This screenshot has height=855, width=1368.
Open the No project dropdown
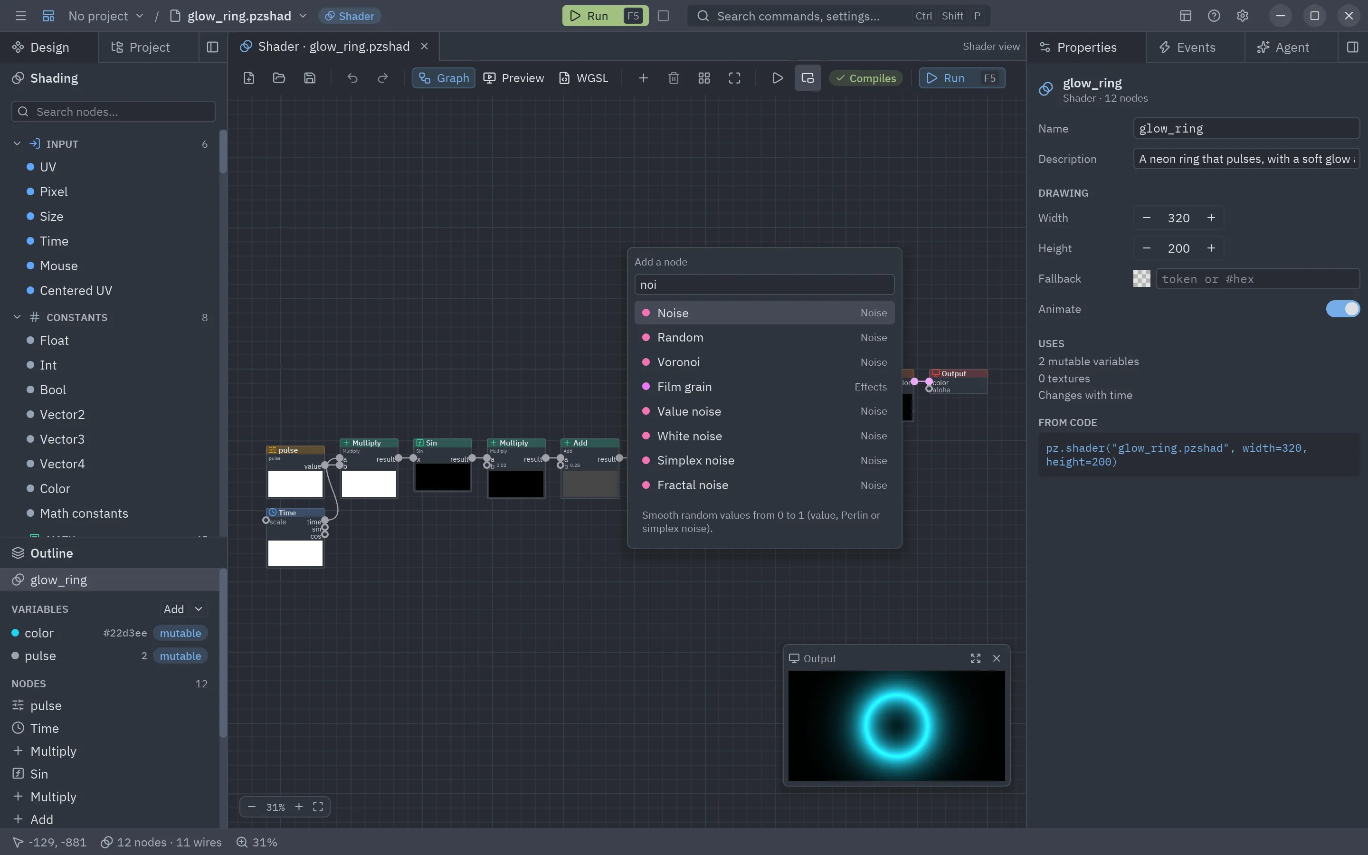point(106,16)
